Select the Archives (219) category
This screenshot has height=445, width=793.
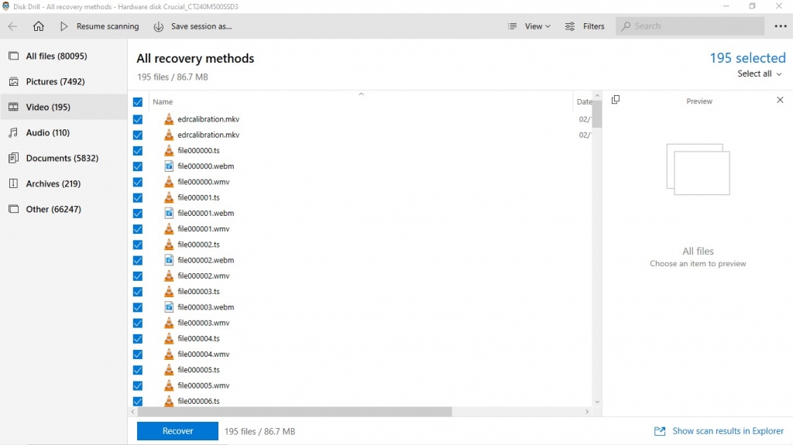(53, 183)
